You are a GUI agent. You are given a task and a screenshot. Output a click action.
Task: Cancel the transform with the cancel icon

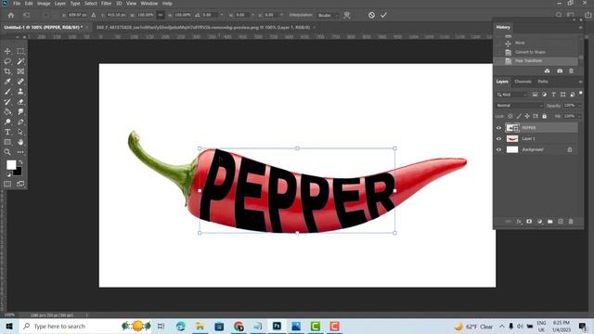pyautogui.click(x=371, y=15)
